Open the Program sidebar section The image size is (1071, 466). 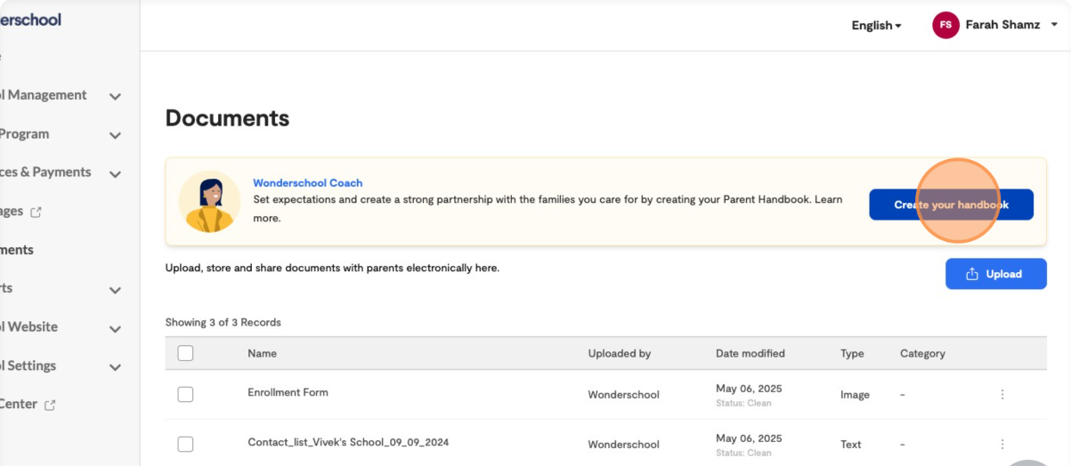(x=25, y=134)
